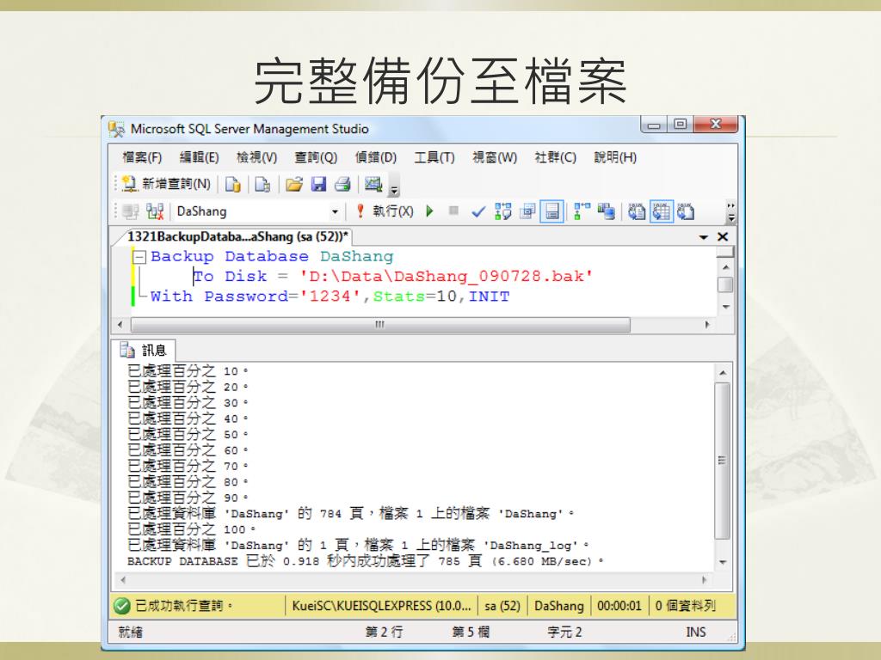Click the print icon in toolbar
The width and height of the screenshot is (881, 660).
(x=342, y=184)
